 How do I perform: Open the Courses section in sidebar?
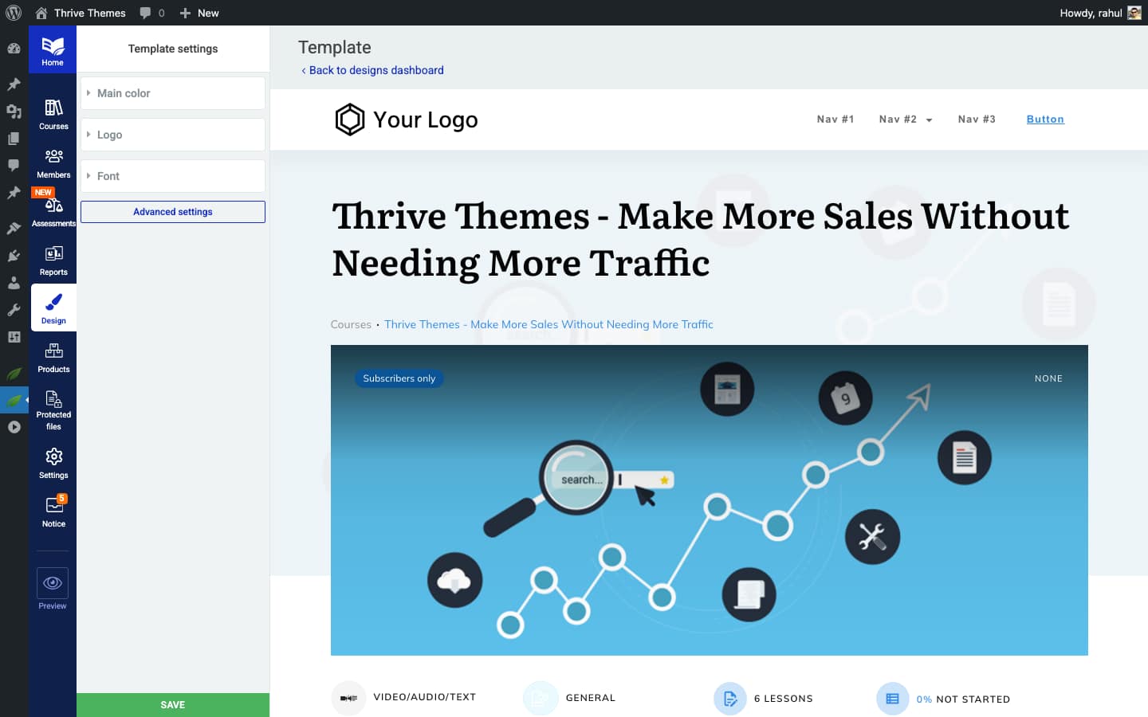tap(53, 114)
